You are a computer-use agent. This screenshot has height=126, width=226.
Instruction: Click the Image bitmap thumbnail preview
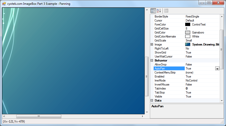(x=188, y=44)
